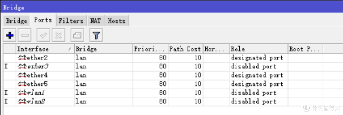The image size is (343, 115).
Task: Sort by the Interface column header
Action: pyautogui.click(x=45, y=49)
